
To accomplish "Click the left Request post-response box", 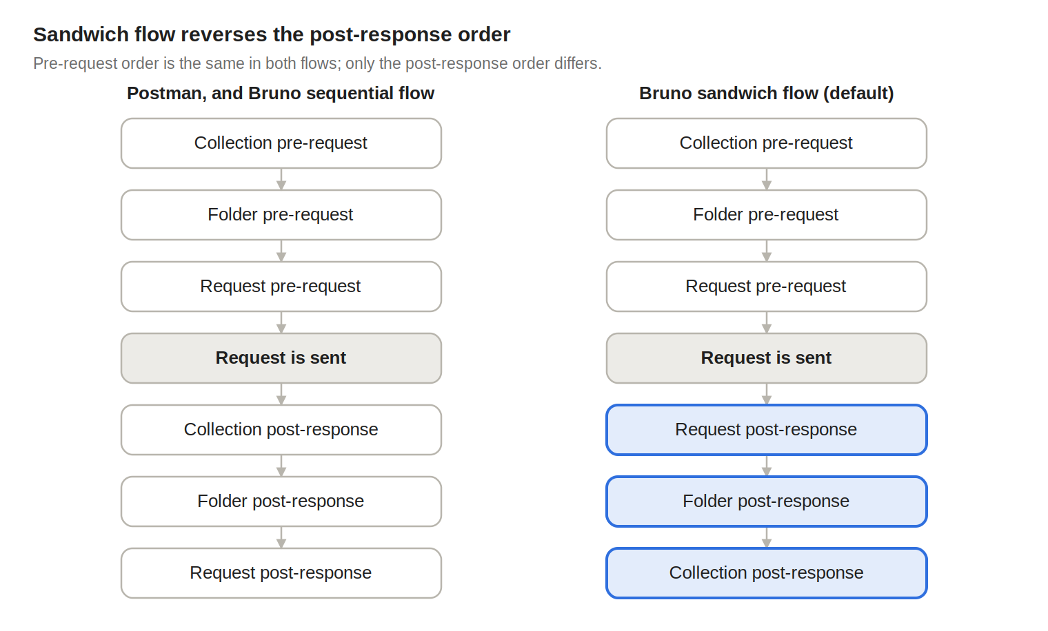I will point(281,573).
